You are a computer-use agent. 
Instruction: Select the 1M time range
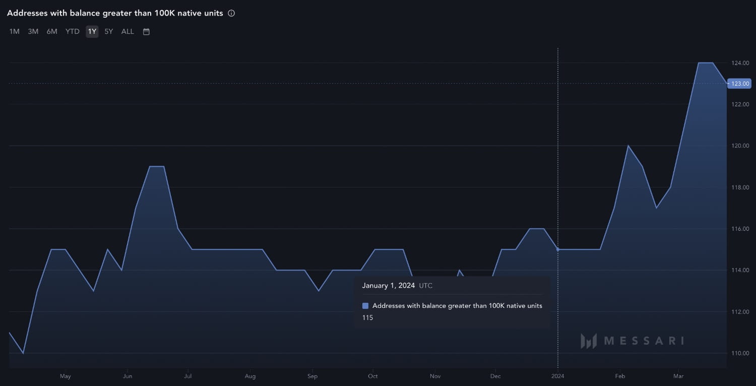pos(14,31)
